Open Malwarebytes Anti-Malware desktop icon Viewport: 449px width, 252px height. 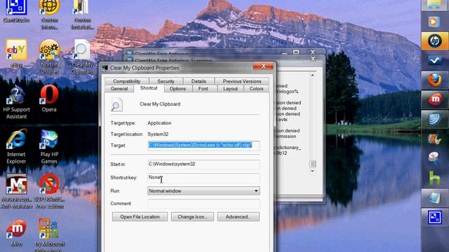pyautogui.click(x=16, y=191)
